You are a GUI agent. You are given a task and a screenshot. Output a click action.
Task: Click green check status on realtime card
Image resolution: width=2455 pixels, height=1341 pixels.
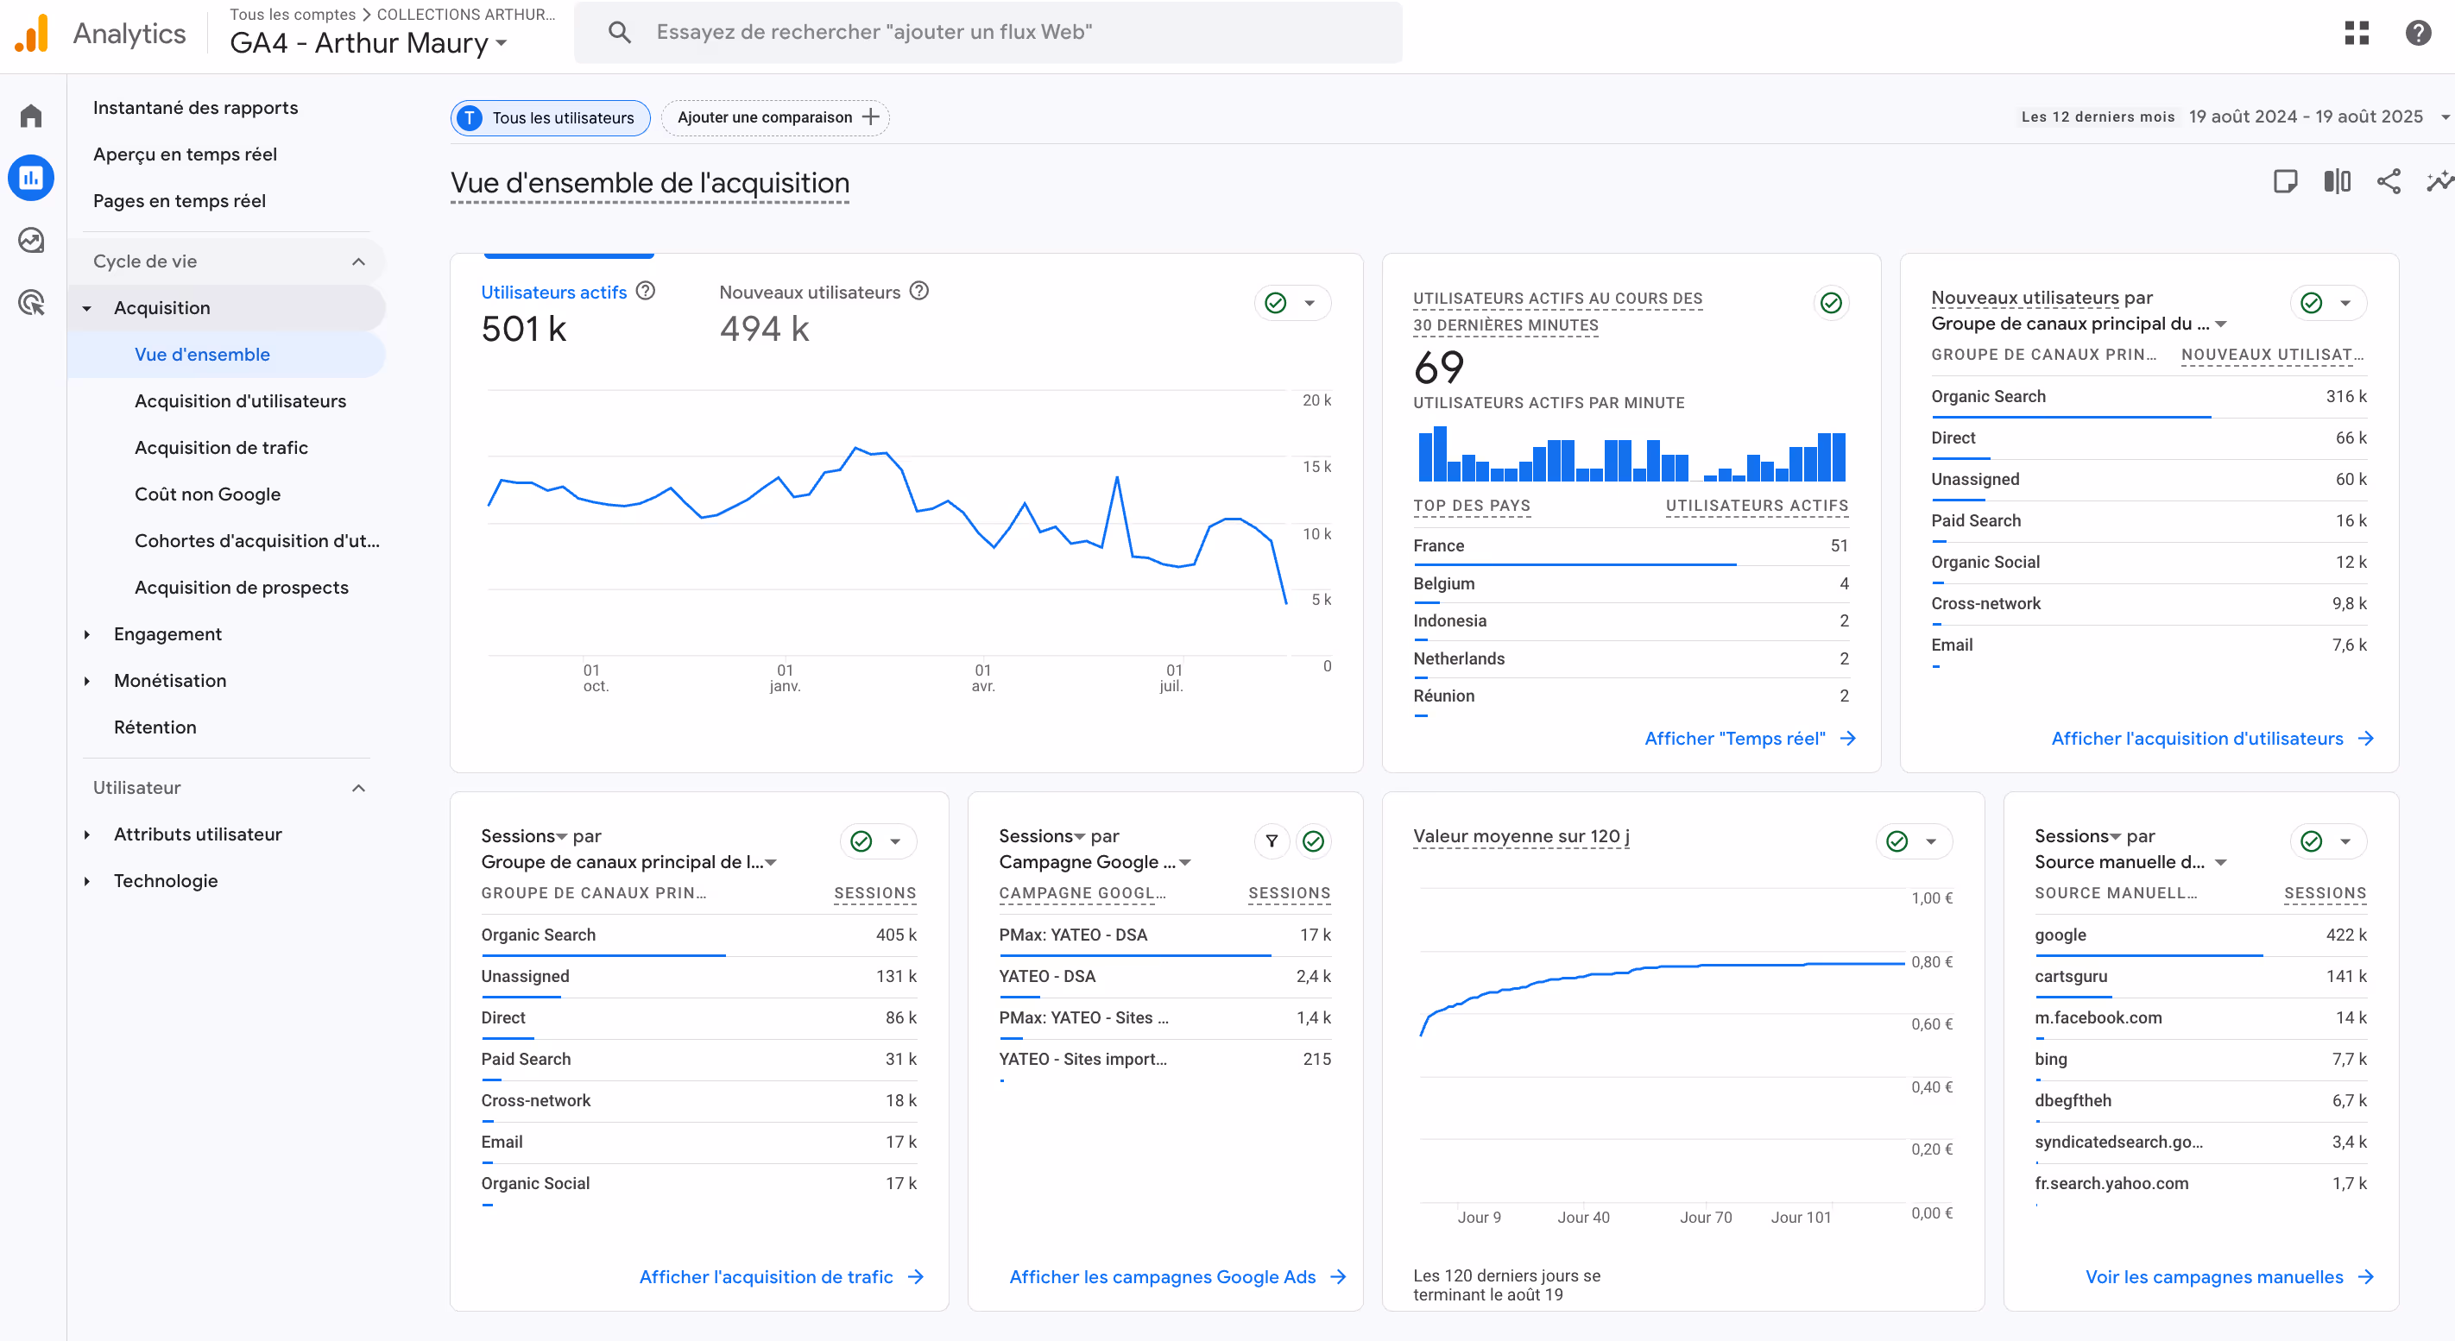(1831, 303)
